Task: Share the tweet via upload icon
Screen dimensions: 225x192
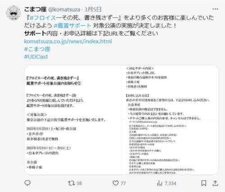Action: [215, 183]
